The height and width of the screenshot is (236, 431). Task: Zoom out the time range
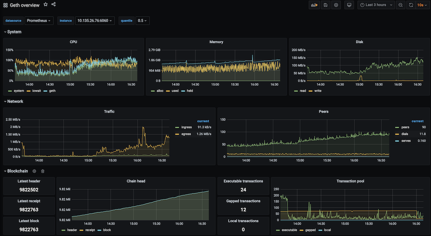401,5
